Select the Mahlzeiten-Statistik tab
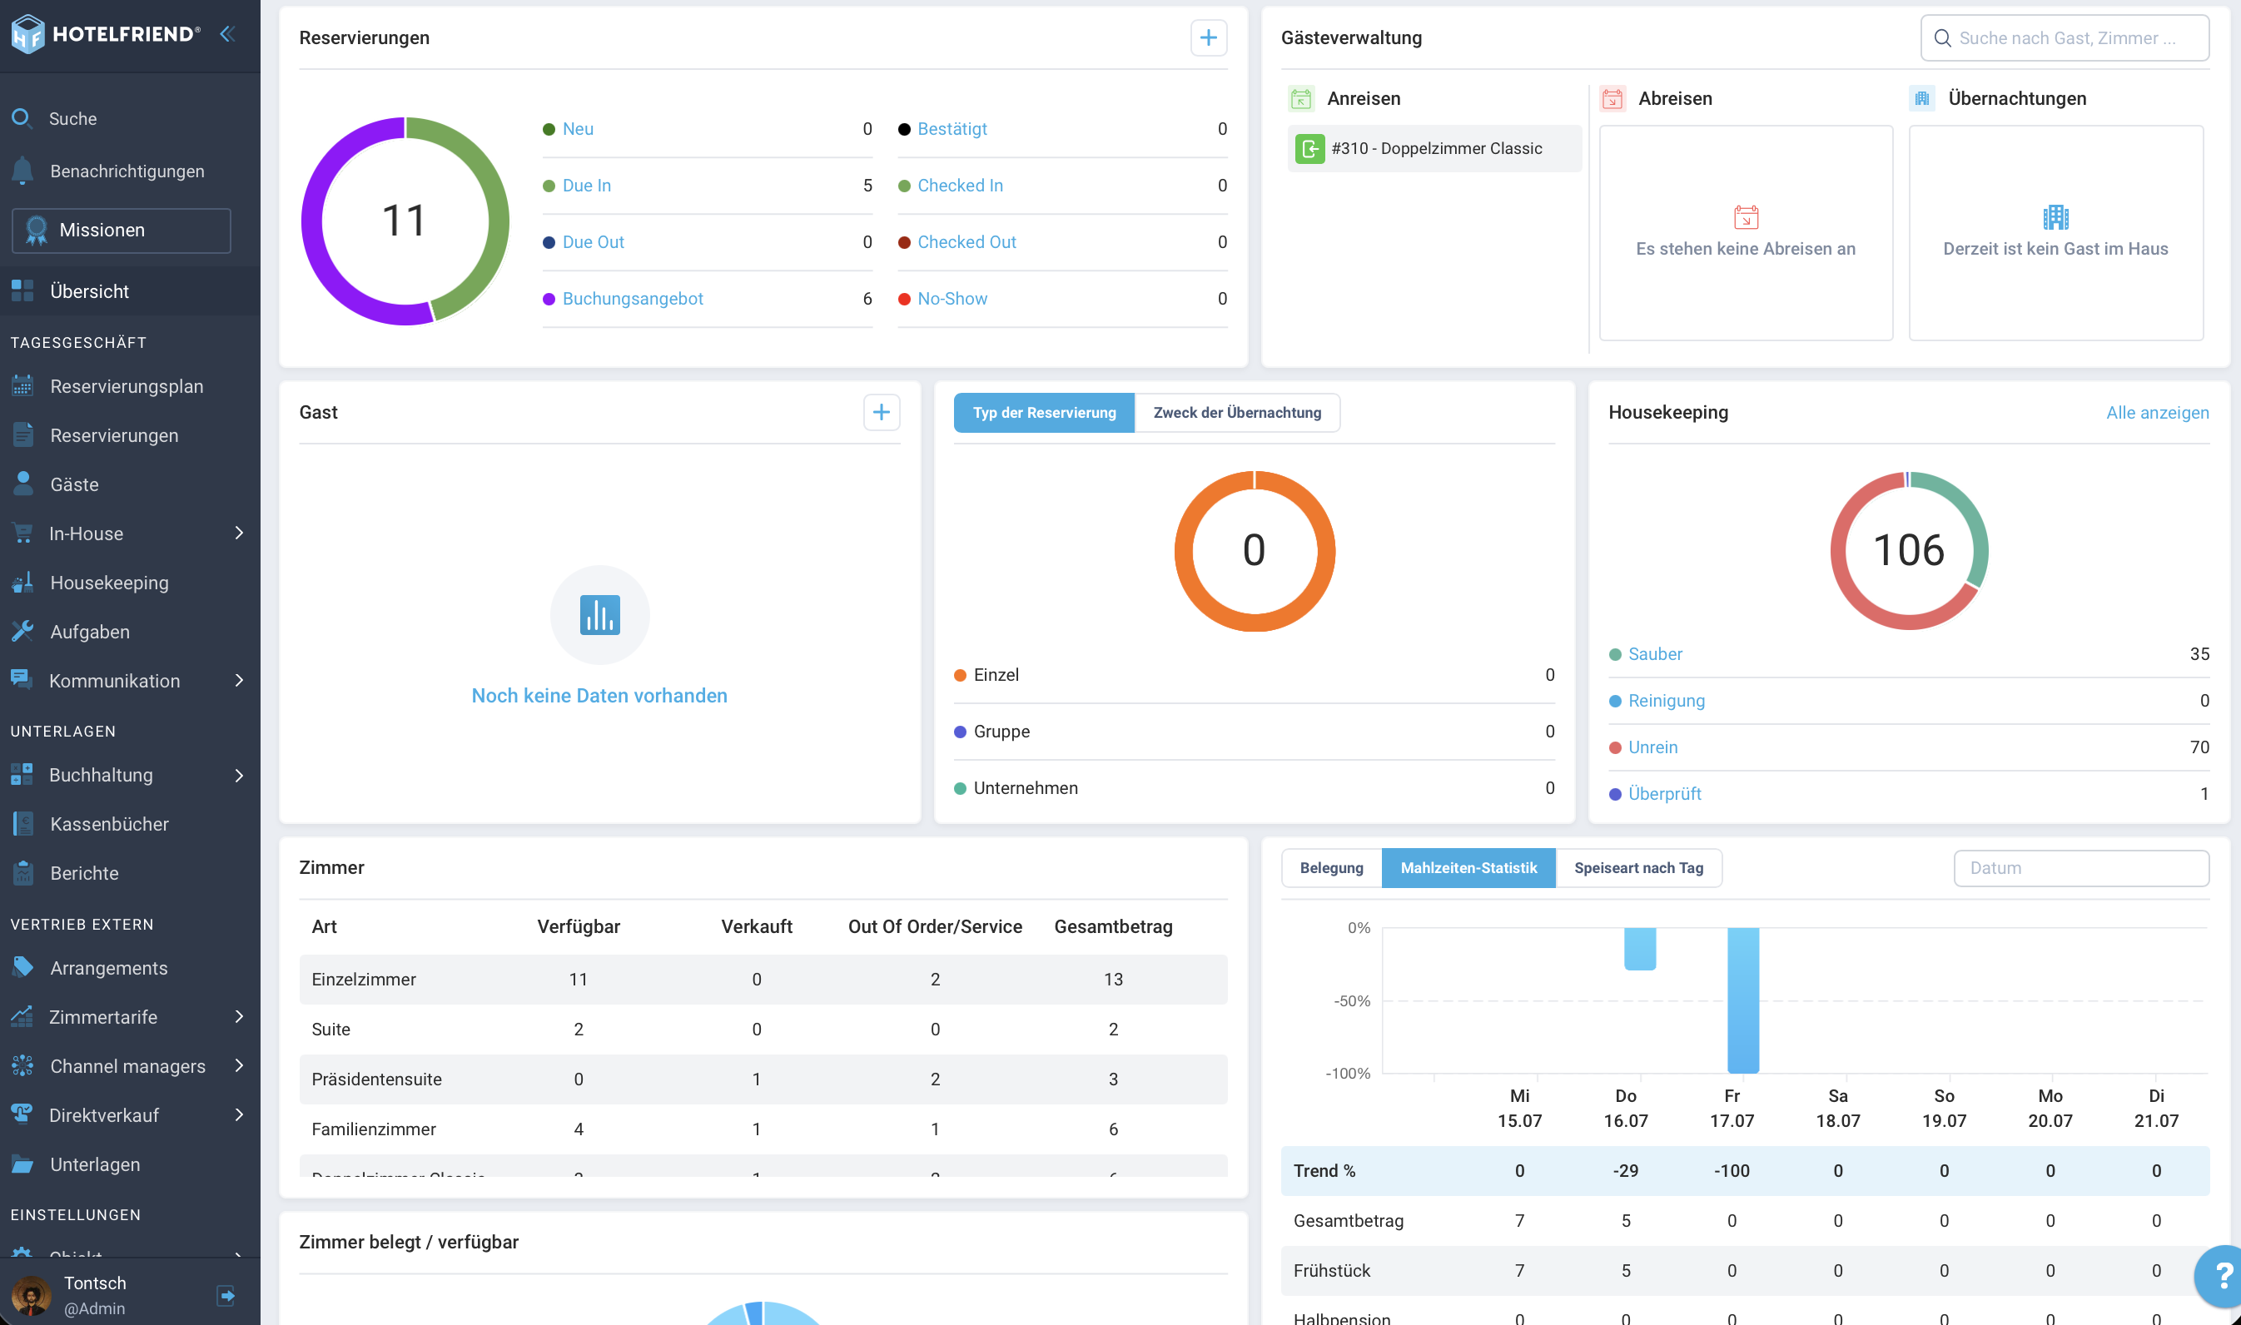2241x1325 pixels. click(1468, 868)
